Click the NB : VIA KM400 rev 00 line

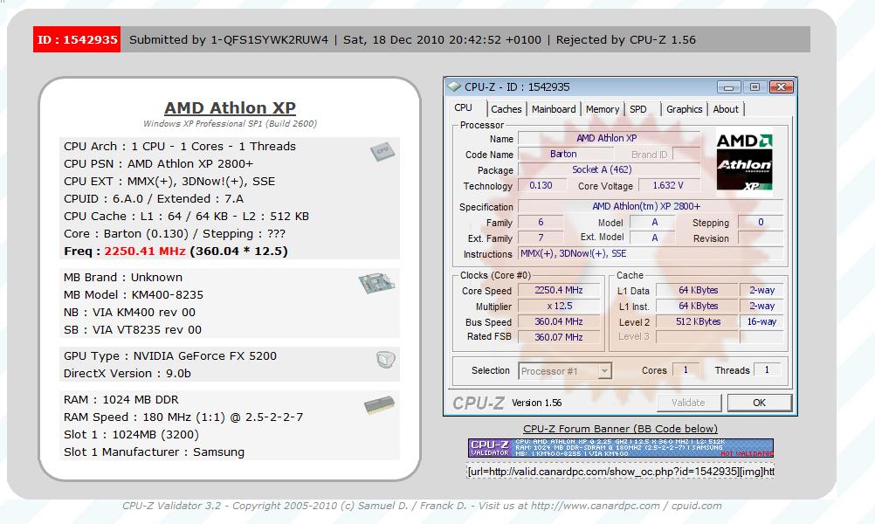click(x=129, y=312)
